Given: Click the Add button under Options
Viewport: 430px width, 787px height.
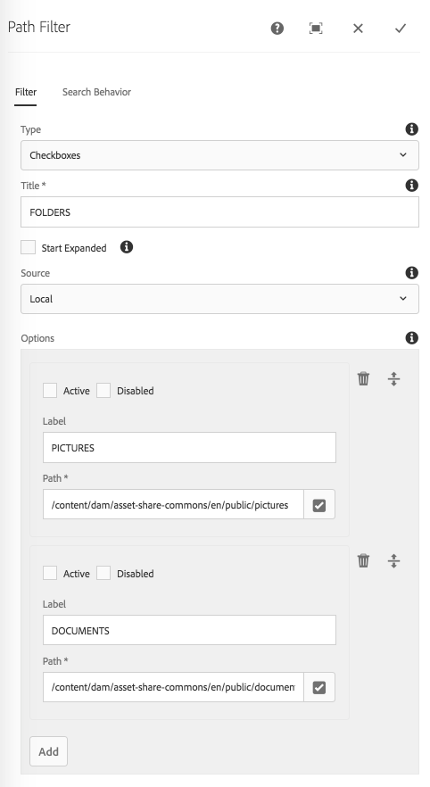Looking at the screenshot, I should pos(49,751).
